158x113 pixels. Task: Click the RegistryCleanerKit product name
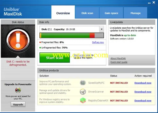point(98,100)
